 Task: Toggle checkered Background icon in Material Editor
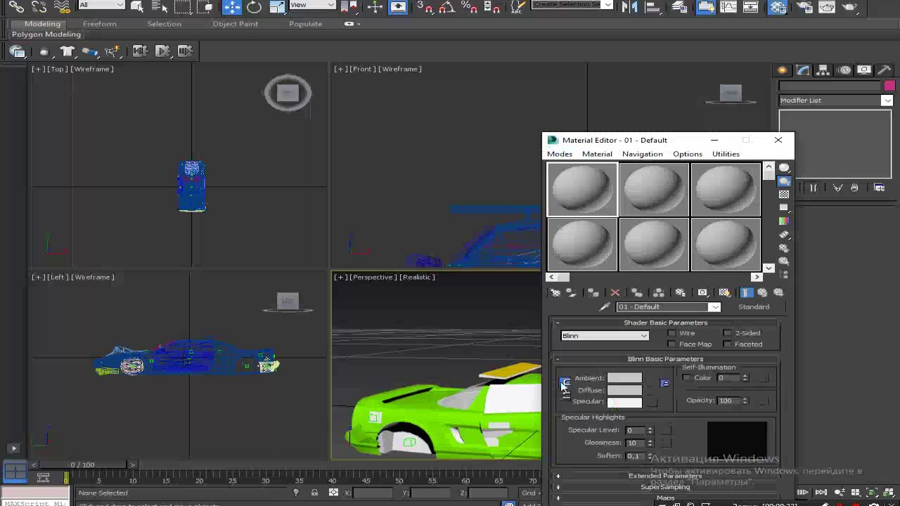[x=784, y=195]
